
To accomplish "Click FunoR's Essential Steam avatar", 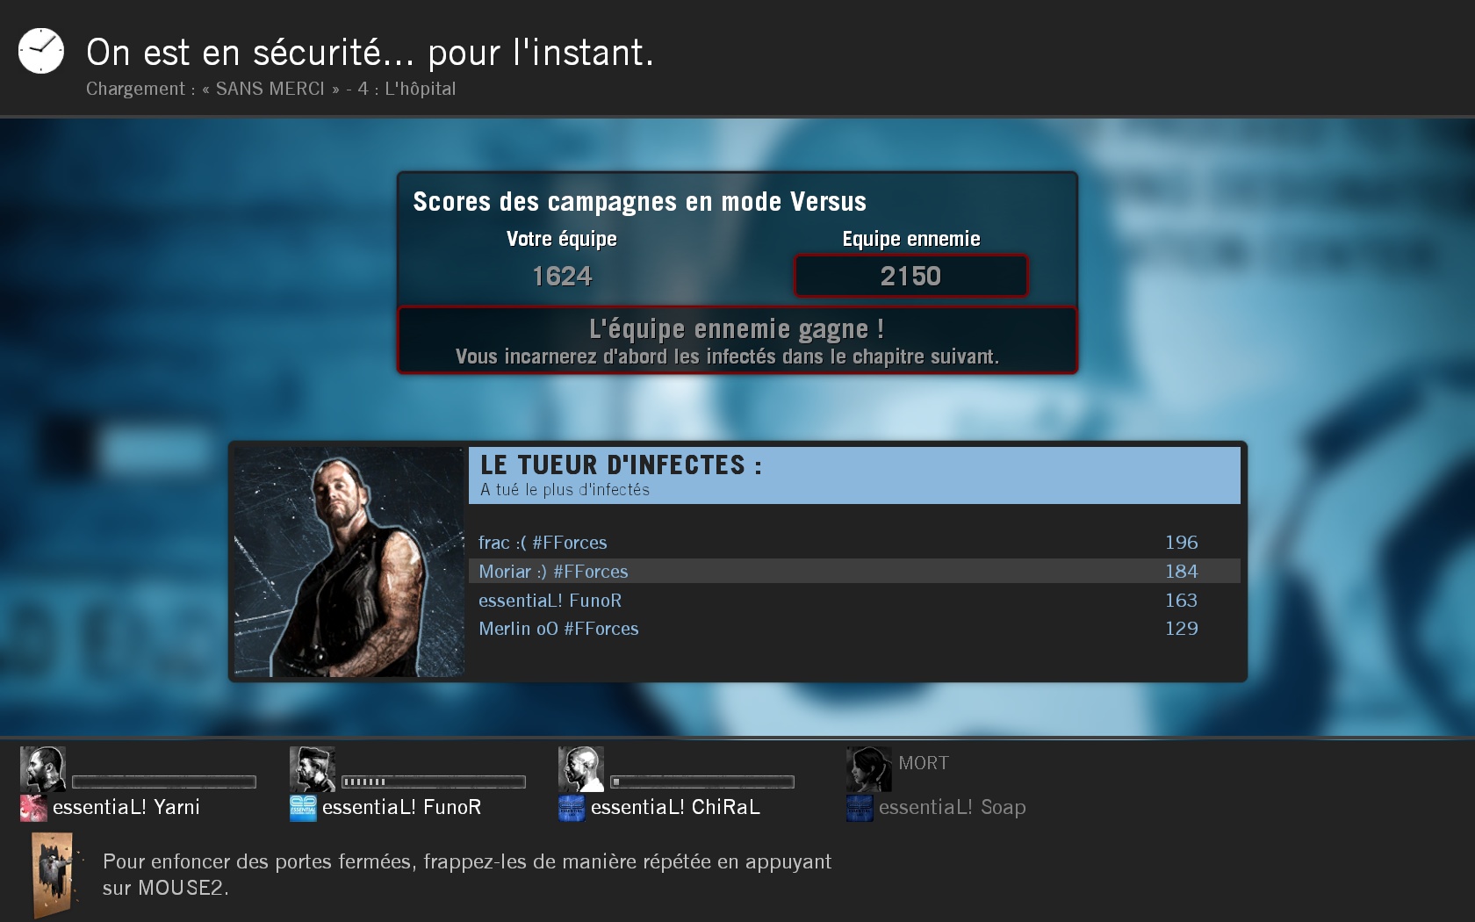I will tap(303, 808).
